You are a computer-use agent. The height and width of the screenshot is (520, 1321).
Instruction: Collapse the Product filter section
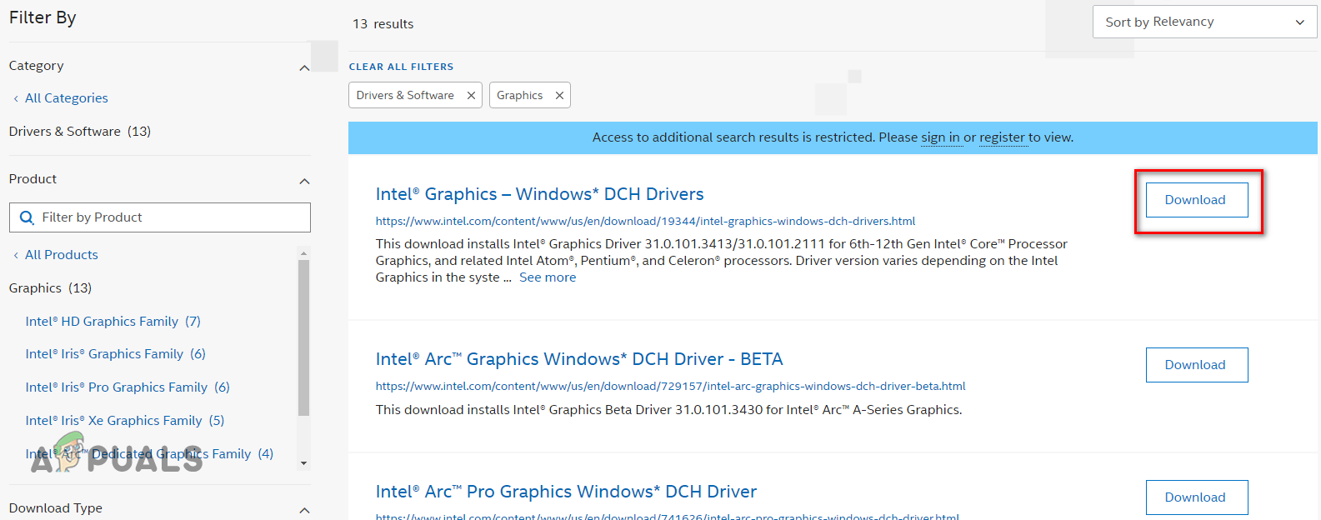304,181
